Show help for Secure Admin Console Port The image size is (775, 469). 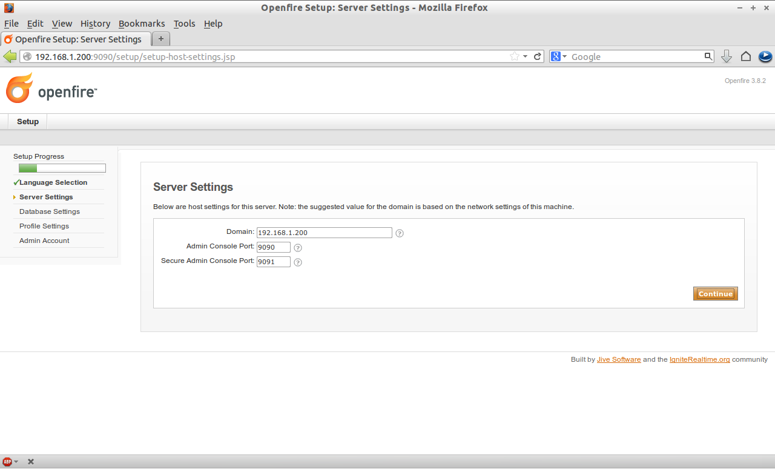tap(298, 262)
